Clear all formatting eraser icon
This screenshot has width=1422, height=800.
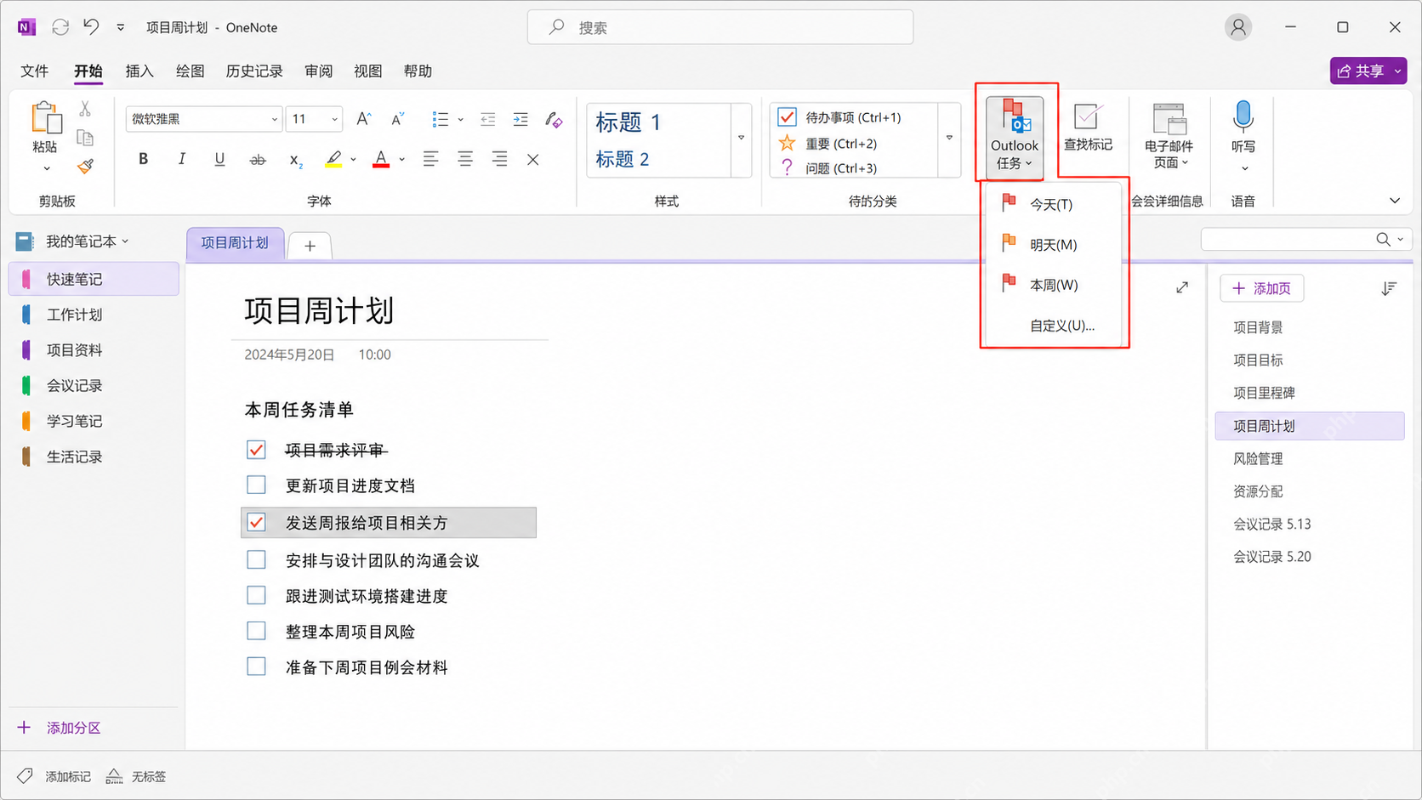554,120
